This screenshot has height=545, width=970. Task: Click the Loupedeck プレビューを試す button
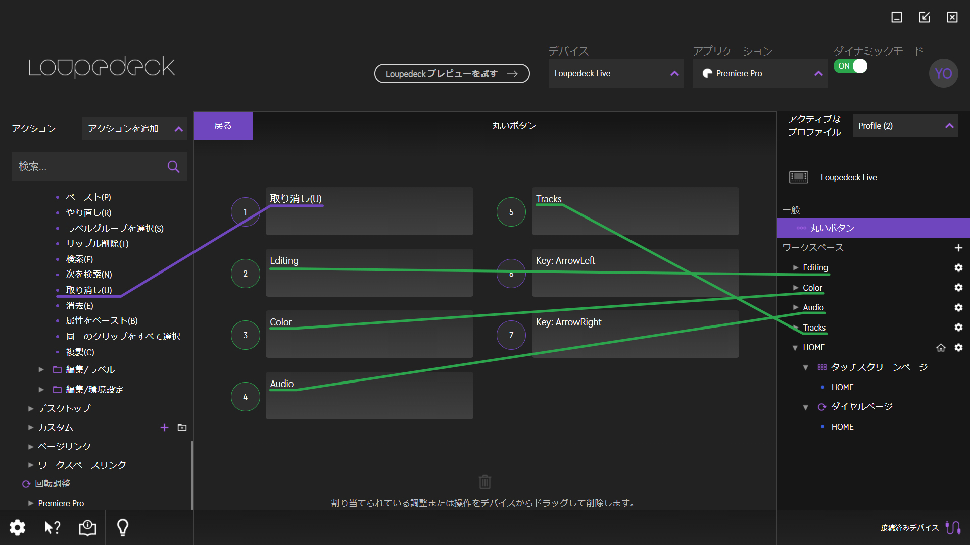pos(452,73)
